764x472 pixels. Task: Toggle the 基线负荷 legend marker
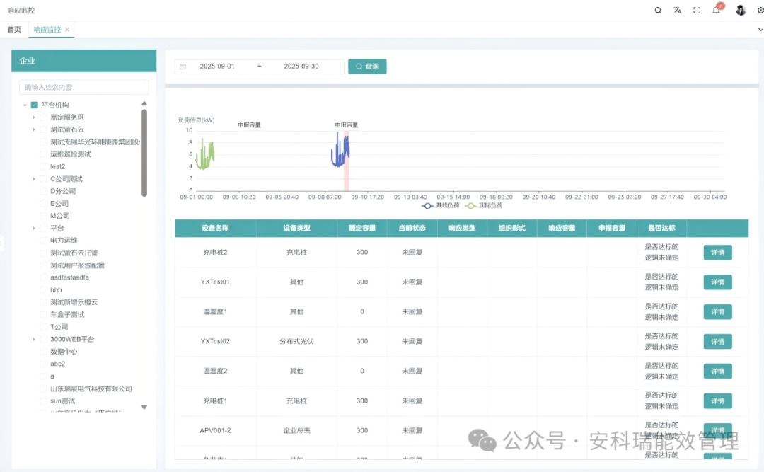click(x=427, y=206)
